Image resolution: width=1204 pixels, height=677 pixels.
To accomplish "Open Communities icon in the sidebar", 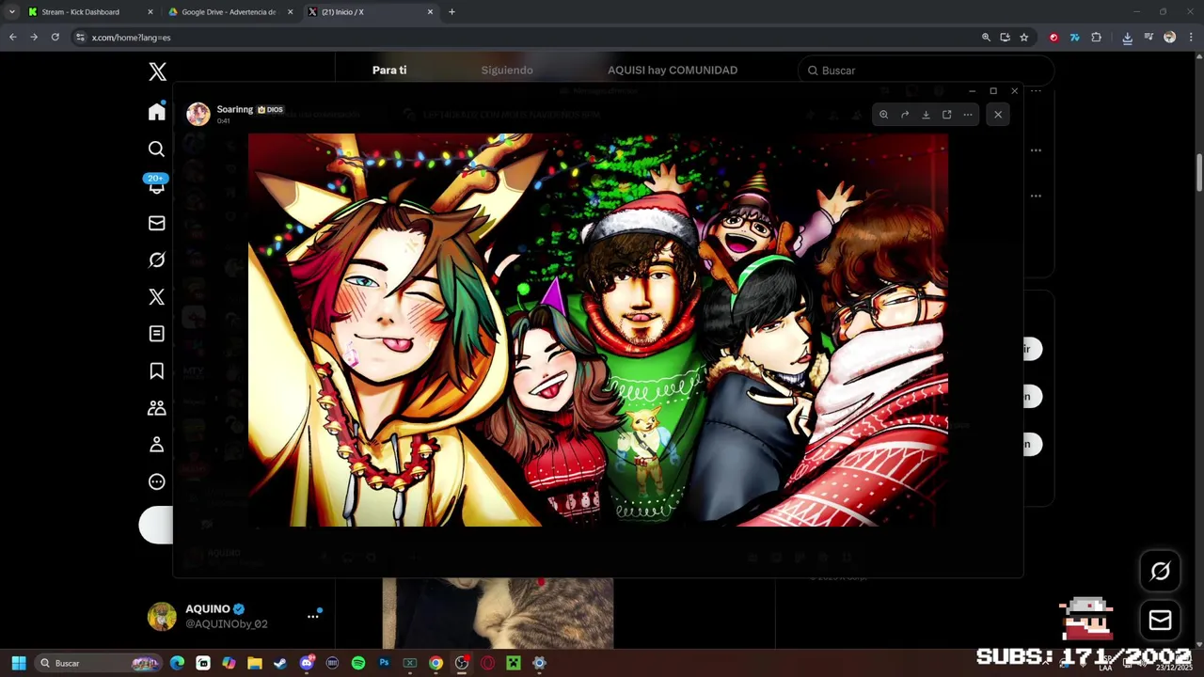I will coord(157,407).
